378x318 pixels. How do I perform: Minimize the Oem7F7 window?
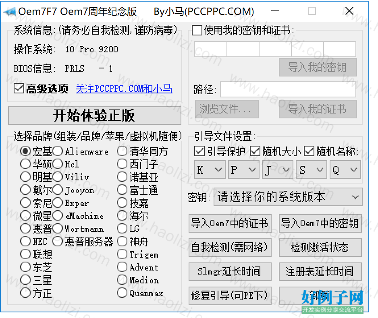275,11
